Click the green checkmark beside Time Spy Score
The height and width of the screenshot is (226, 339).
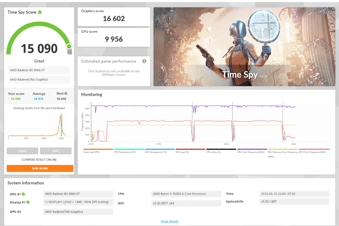(x=40, y=12)
